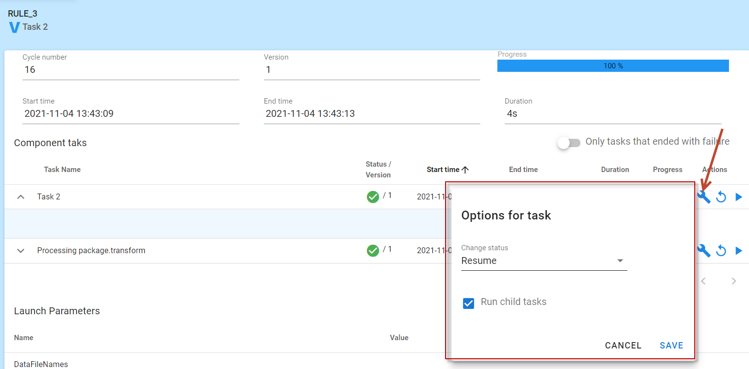Expand the Processing package.transform row

pyautogui.click(x=21, y=251)
